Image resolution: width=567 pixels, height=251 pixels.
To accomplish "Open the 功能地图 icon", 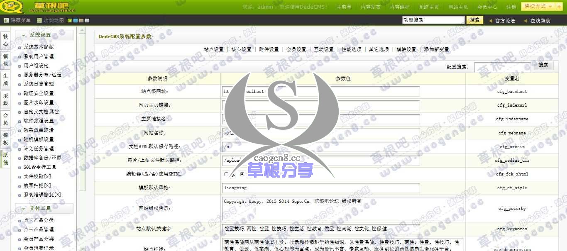I will [x=39, y=20].
